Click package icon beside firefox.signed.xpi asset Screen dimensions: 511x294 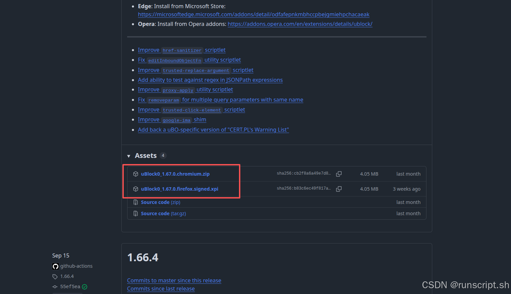[136, 189]
